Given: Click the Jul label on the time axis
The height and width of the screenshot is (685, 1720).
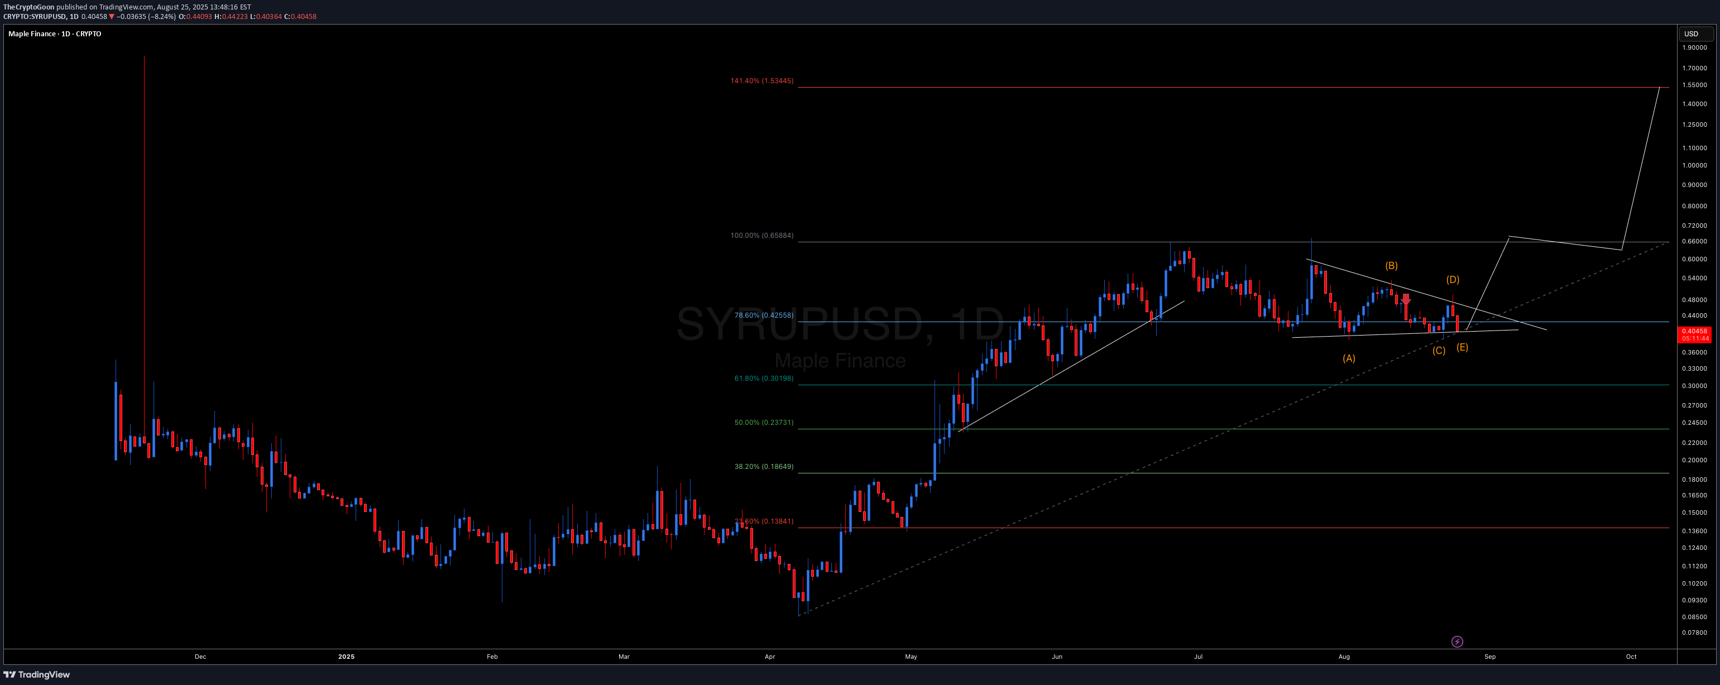Looking at the screenshot, I should click(x=1198, y=657).
